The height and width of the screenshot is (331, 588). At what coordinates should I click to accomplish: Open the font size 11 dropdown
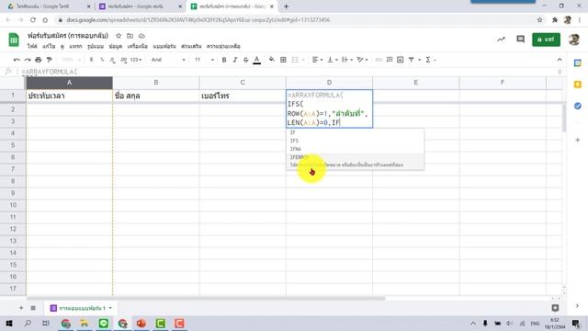[204, 60]
